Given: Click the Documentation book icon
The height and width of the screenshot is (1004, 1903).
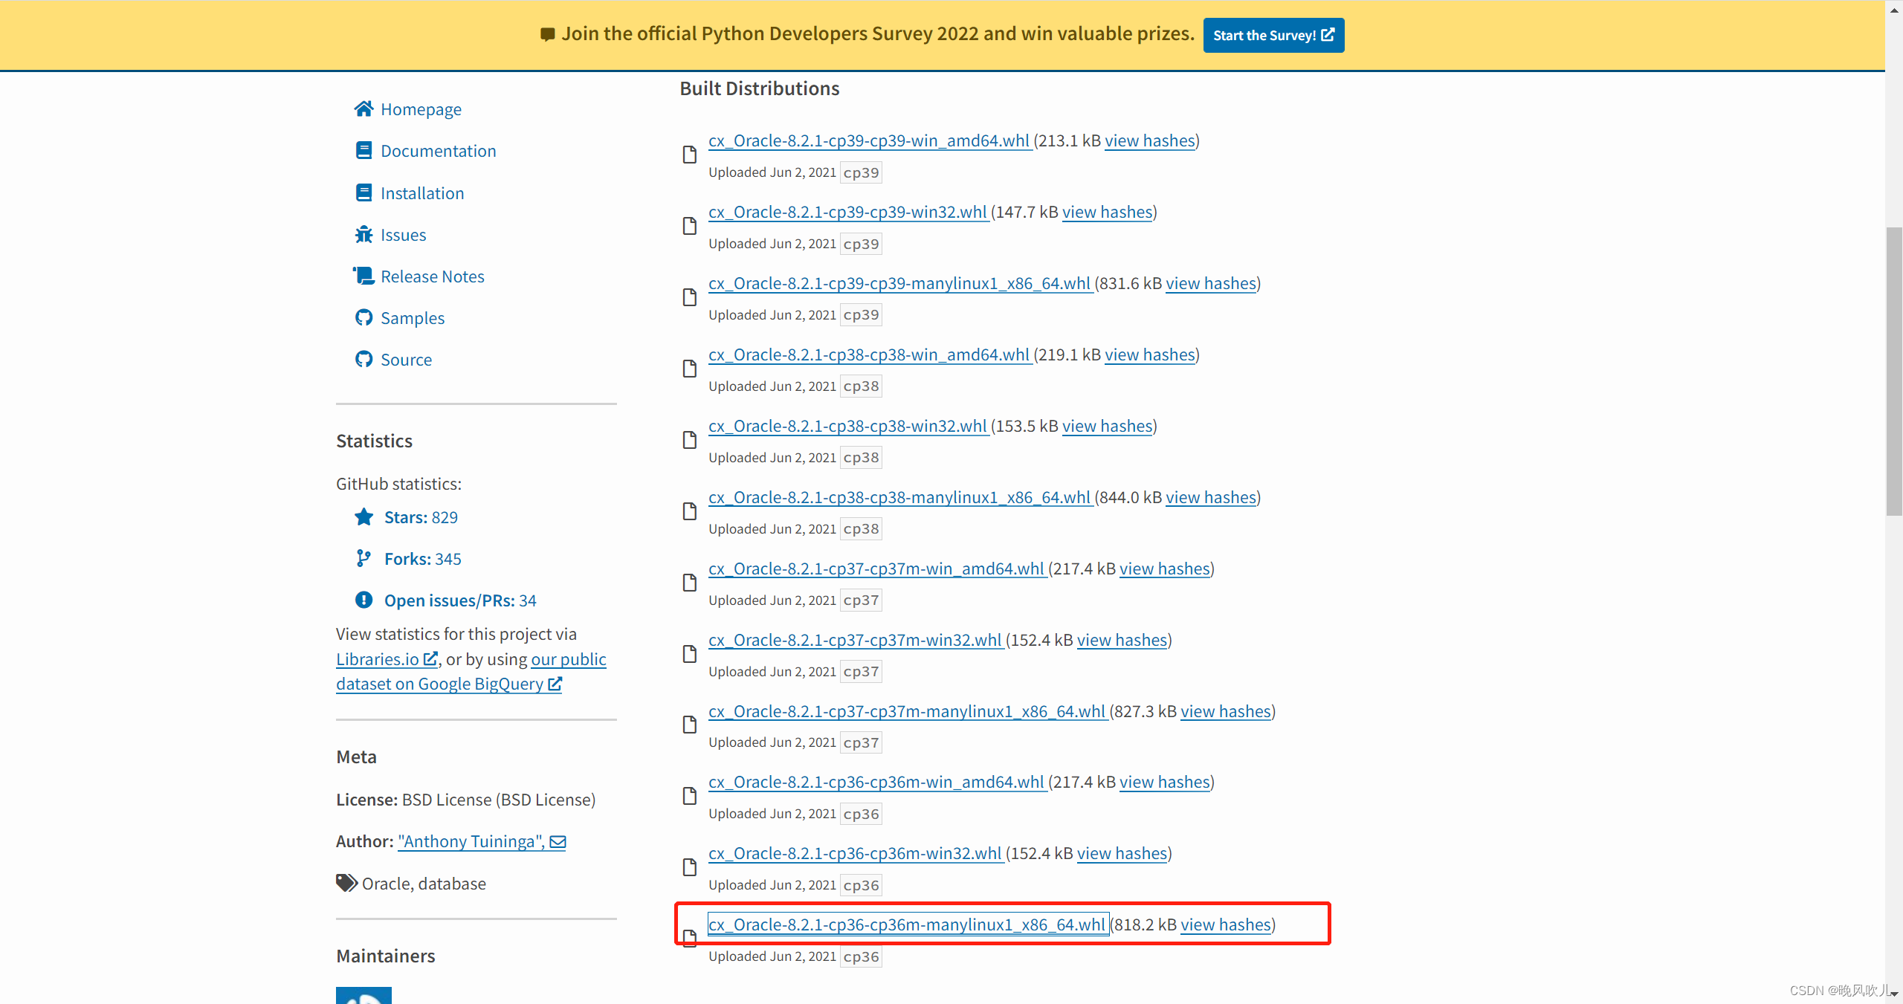Looking at the screenshot, I should (364, 151).
